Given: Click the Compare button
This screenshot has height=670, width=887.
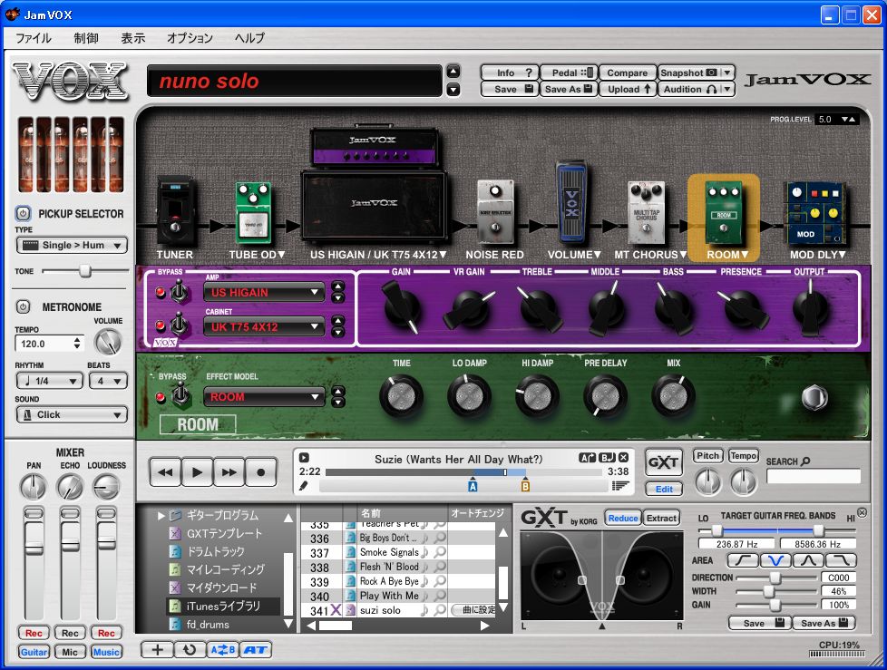Looking at the screenshot, I should (627, 73).
